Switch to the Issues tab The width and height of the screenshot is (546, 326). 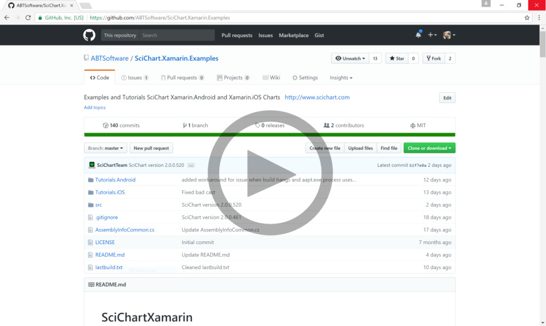(x=135, y=78)
